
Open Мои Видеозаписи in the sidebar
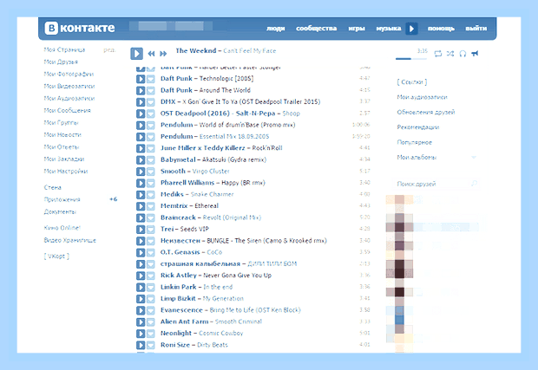(x=69, y=87)
